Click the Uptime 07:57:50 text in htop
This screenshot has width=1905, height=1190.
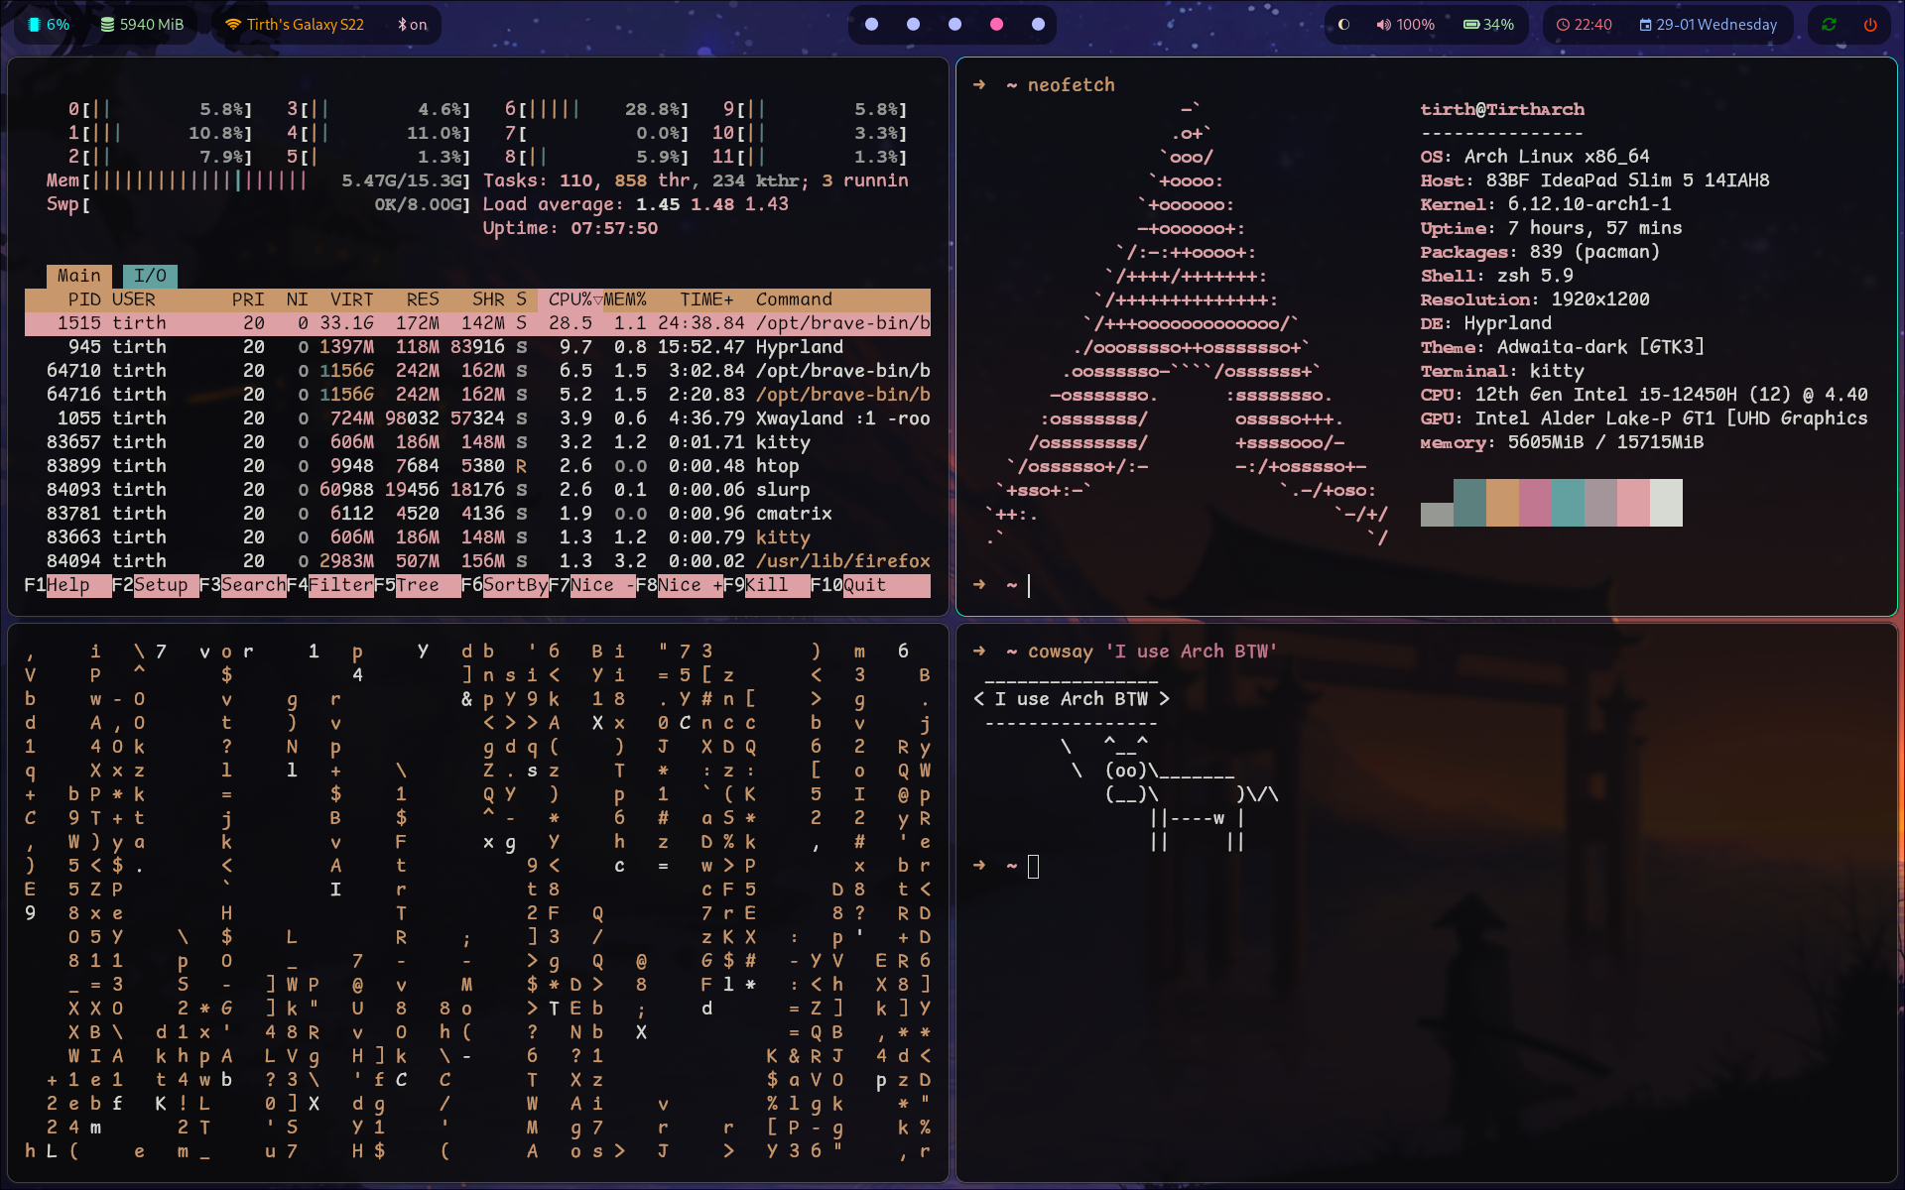[571, 228]
